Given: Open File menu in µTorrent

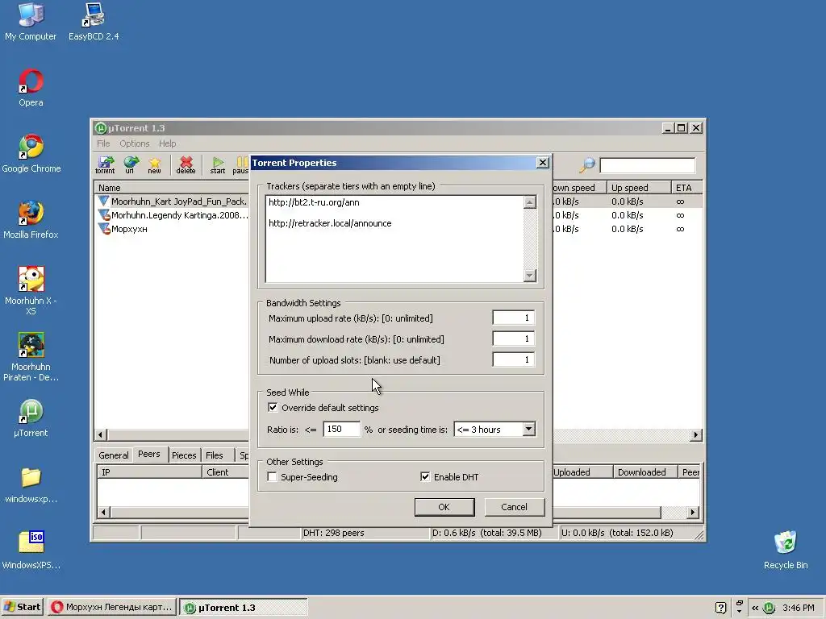Looking at the screenshot, I should (103, 143).
